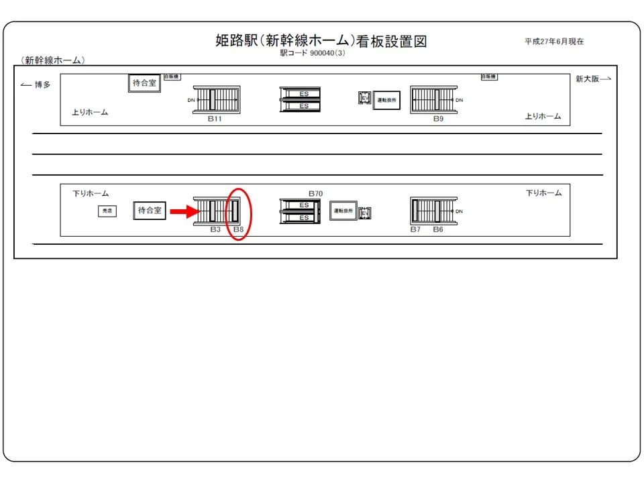Click the 新大阪 direction arrow label
This screenshot has width=644, height=483.
click(593, 79)
